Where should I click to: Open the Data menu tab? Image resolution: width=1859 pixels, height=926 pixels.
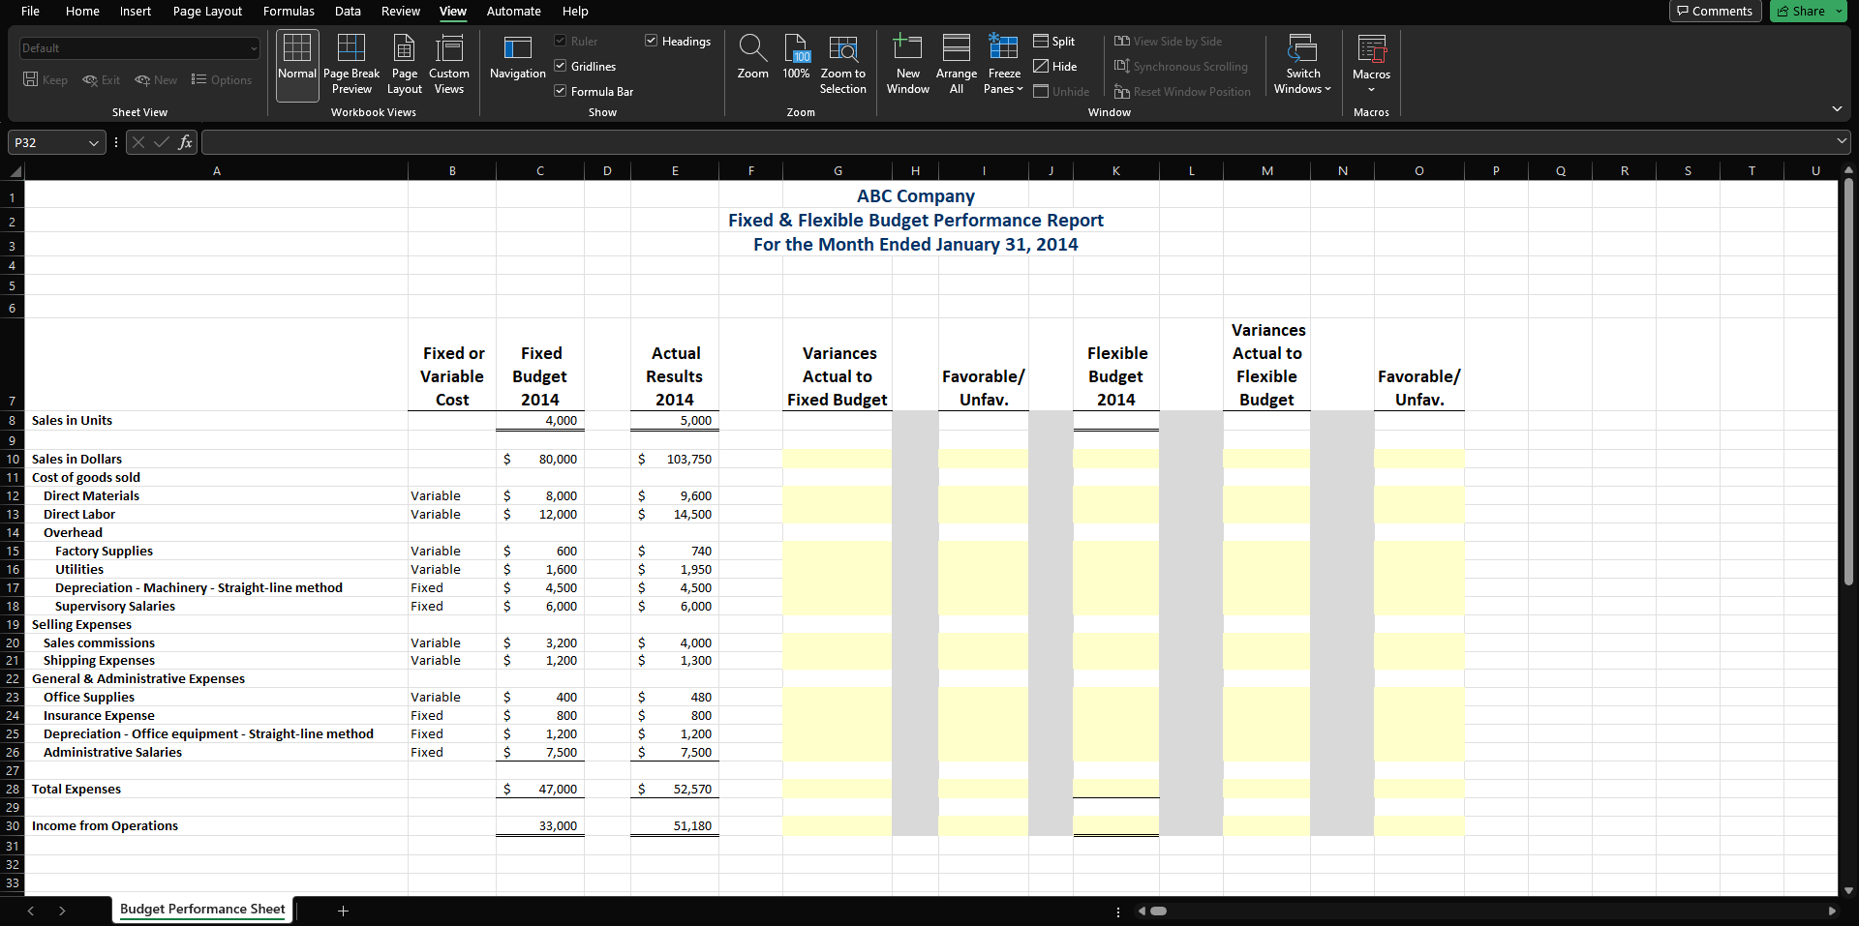[x=348, y=12]
